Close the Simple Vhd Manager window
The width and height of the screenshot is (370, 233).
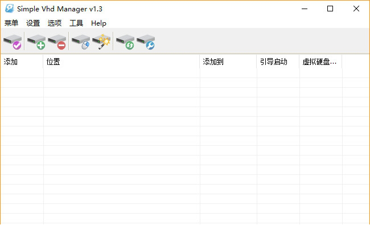pos(356,9)
